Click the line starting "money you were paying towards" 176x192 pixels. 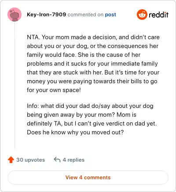(92, 81)
